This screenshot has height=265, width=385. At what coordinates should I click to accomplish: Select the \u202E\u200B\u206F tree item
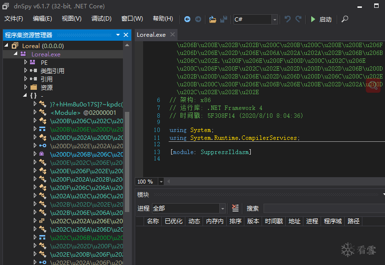pyautogui.click(x=87, y=255)
